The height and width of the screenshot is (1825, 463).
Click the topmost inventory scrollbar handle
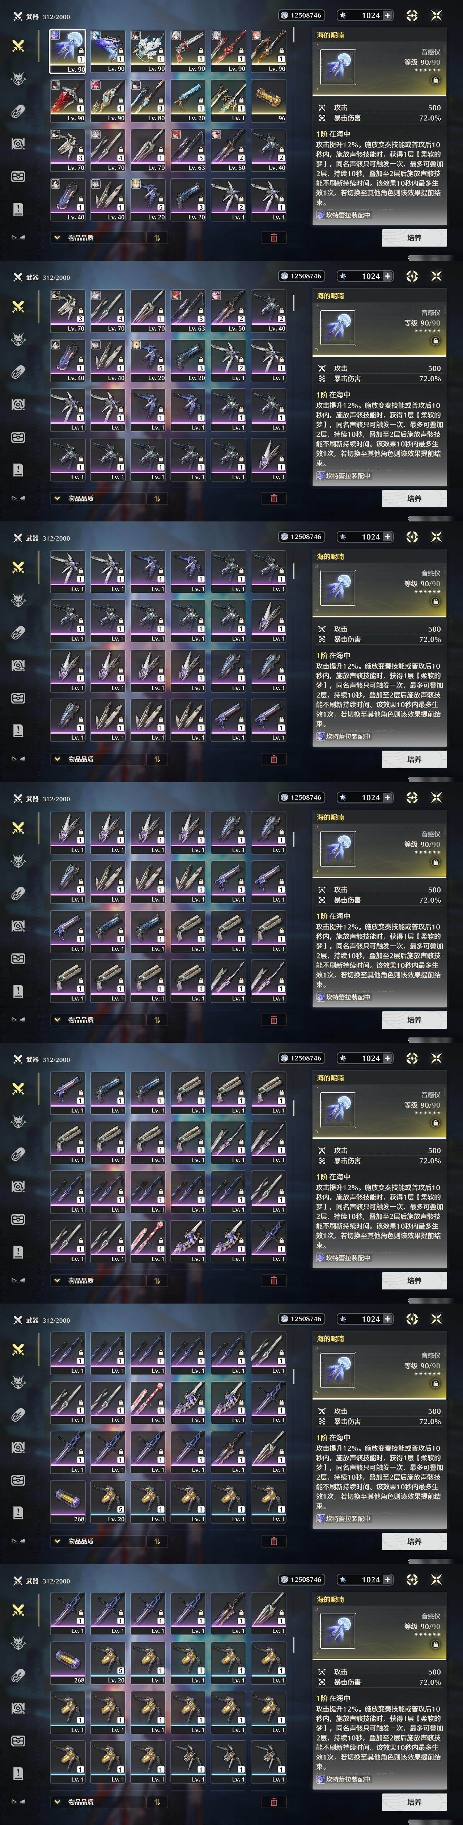[x=294, y=34]
